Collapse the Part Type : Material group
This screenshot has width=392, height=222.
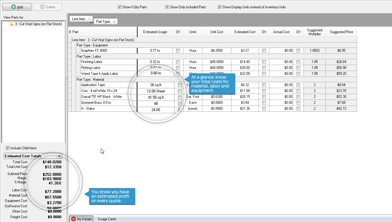[74, 80]
